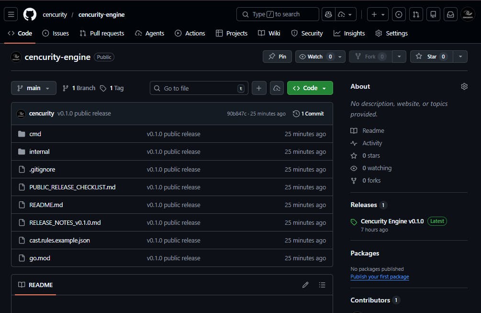The image size is (481, 313).
Task: Open the Add file plus button
Action: (x=259, y=88)
